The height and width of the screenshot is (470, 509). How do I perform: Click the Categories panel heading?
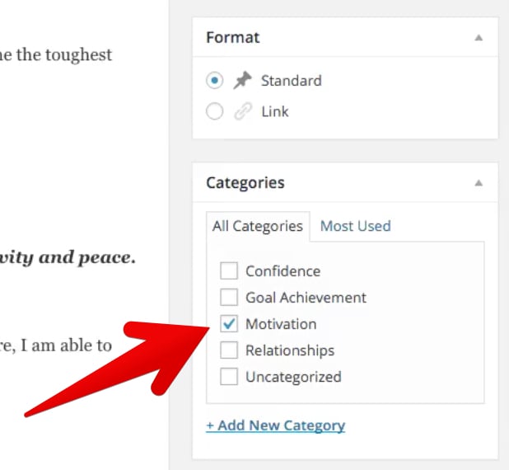245,183
